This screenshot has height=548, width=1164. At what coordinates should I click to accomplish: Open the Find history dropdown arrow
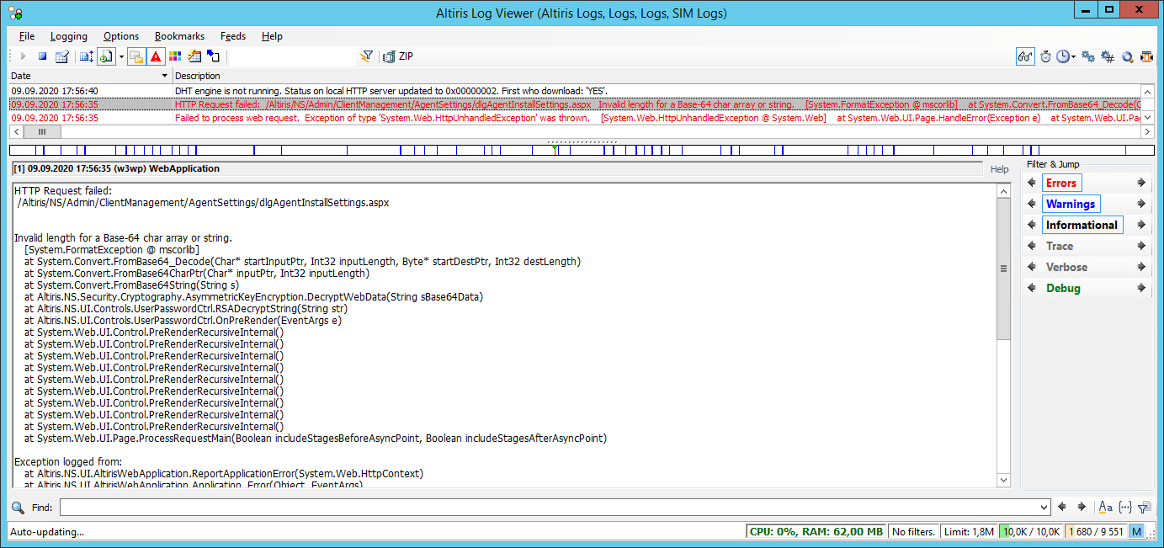tap(1044, 508)
